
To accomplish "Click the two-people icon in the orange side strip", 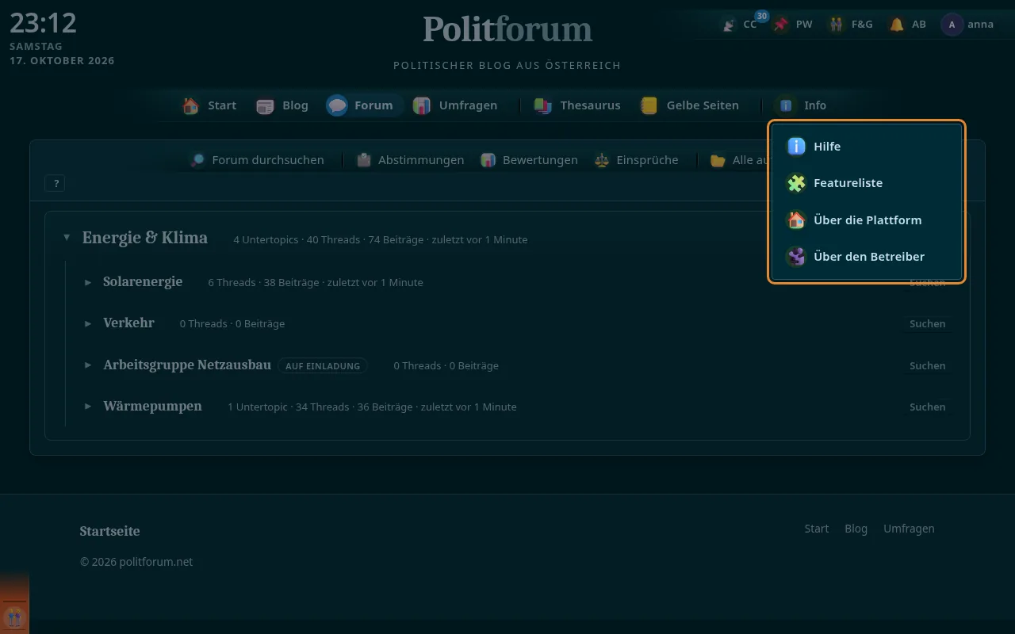I will click(14, 617).
